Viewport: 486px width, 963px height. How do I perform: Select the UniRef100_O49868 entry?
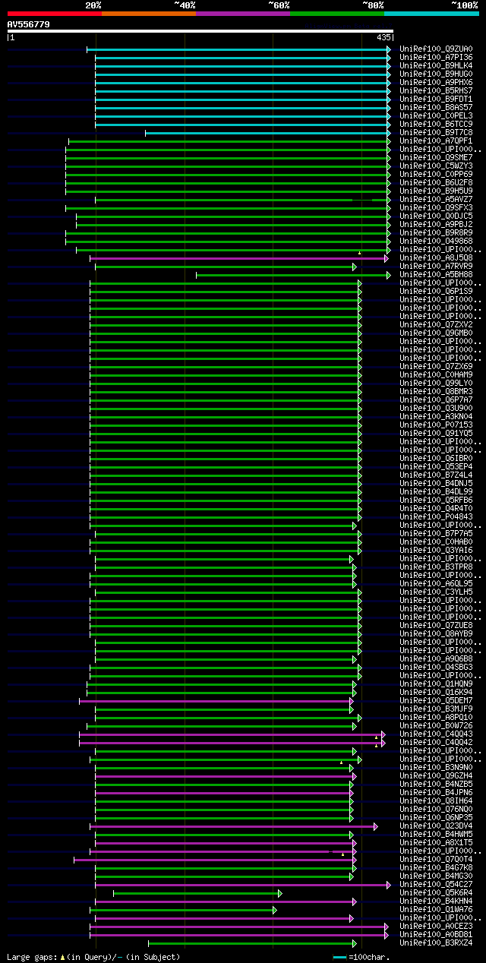coord(436,242)
